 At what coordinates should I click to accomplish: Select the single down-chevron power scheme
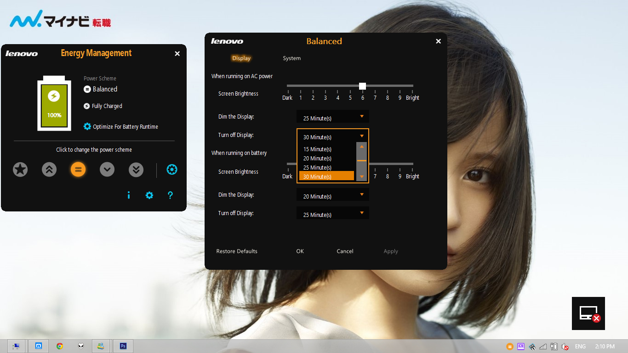coord(107,170)
